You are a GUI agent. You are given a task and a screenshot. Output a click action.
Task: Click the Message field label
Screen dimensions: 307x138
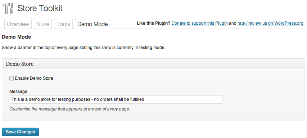[x=18, y=92]
